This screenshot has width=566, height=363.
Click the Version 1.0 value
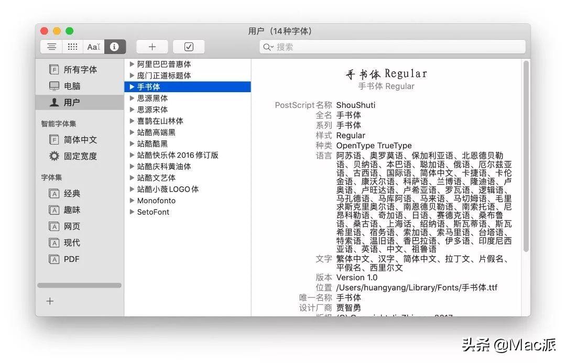click(x=357, y=278)
